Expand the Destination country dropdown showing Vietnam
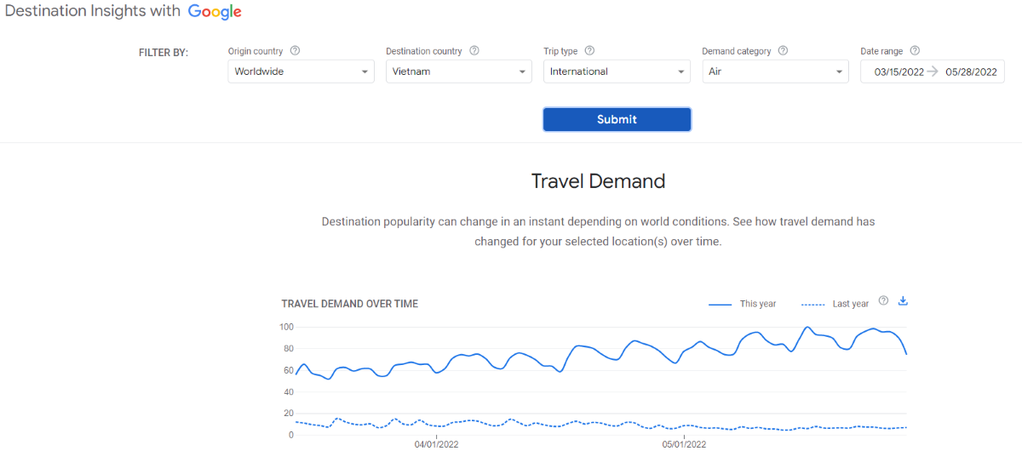The height and width of the screenshot is (468, 1022). 458,71
